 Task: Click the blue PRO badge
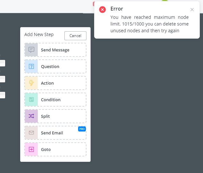[82, 129]
